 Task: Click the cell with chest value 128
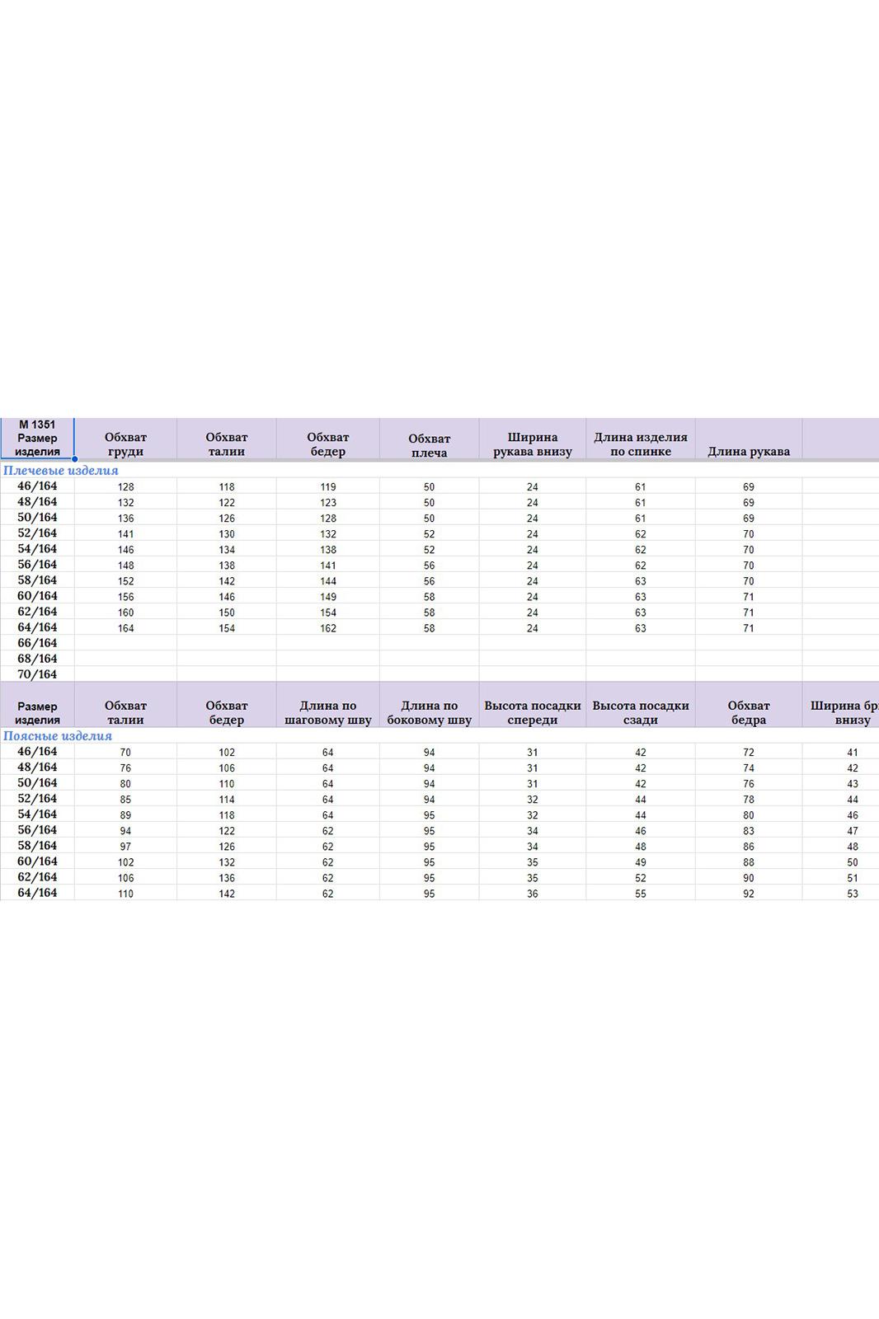coord(125,487)
